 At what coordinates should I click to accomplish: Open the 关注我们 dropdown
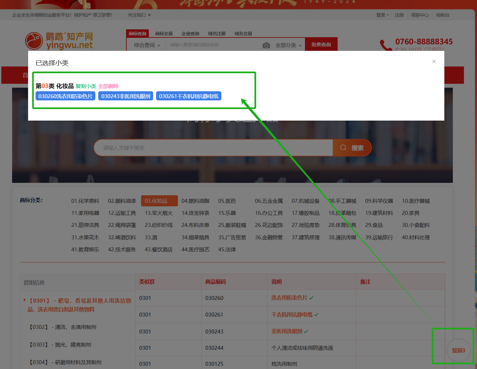[139, 15]
